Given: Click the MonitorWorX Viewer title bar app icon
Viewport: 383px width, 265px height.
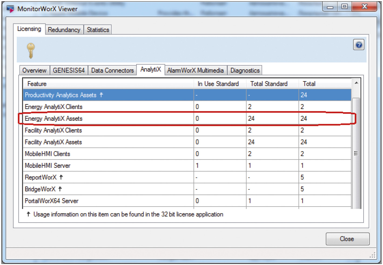Looking at the screenshot, I should (x=10, y=9).
